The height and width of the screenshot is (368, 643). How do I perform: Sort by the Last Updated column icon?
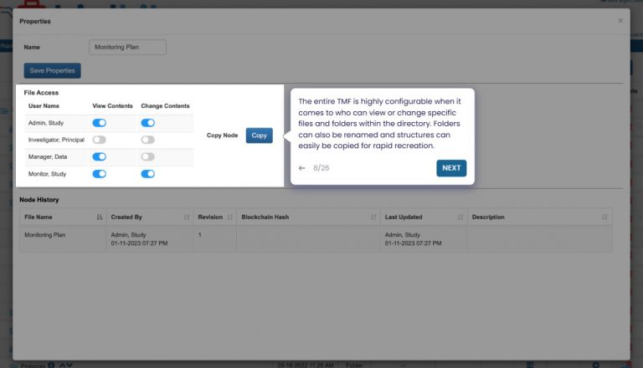click(x=460, y=217)
